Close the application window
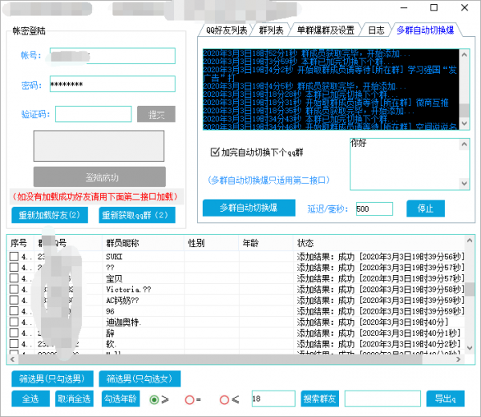The height and width of the screenshot is (417, 481). click(464, 8)
